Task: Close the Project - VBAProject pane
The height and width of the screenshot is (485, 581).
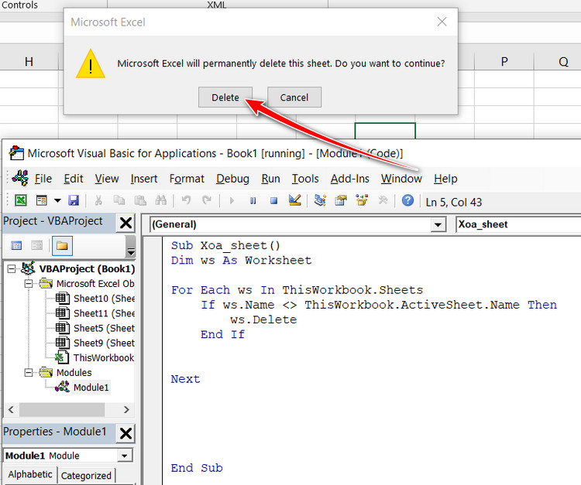Action: [x=125, y=223]
